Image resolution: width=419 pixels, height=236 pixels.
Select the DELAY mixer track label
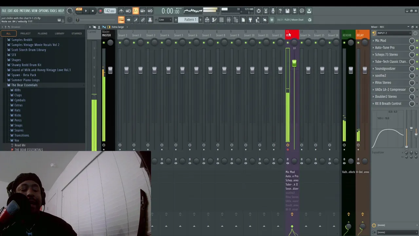(360, 35)
